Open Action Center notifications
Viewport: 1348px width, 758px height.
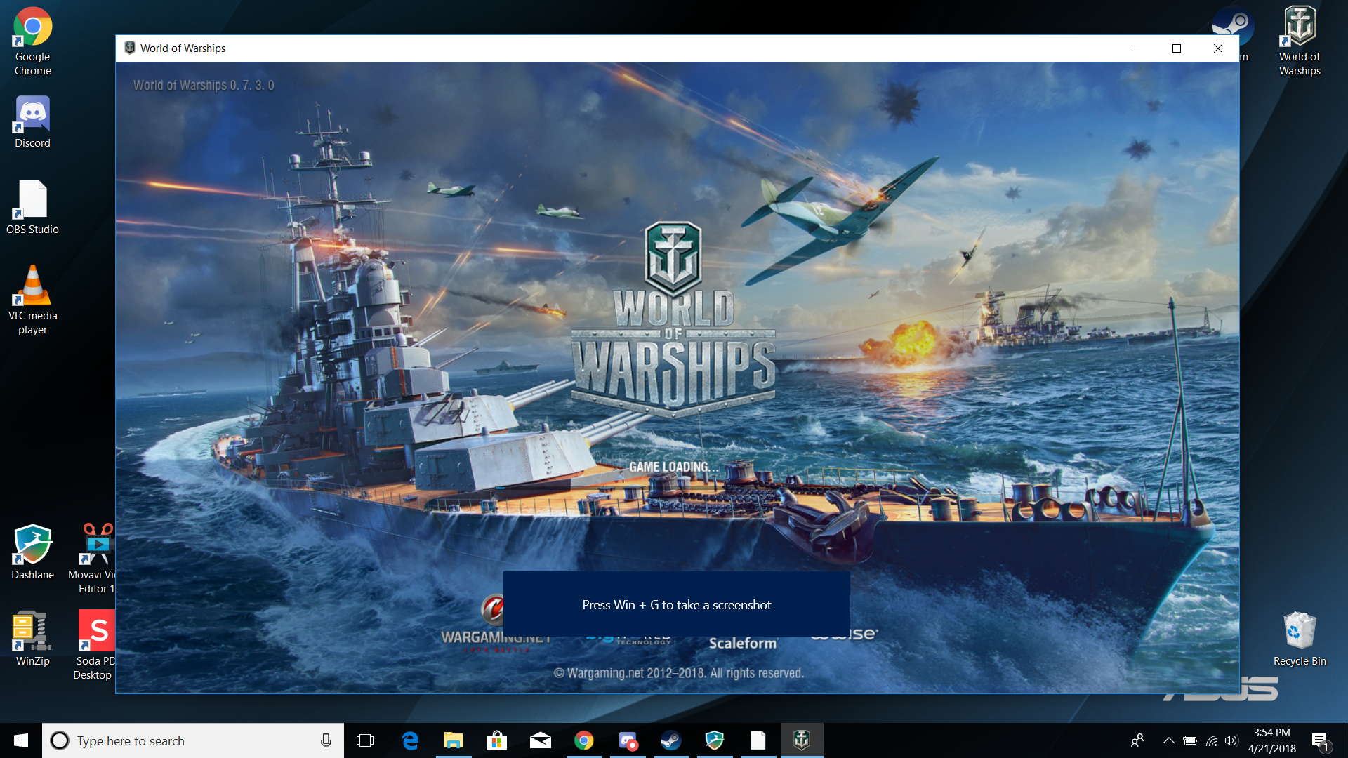point(1320,740)
